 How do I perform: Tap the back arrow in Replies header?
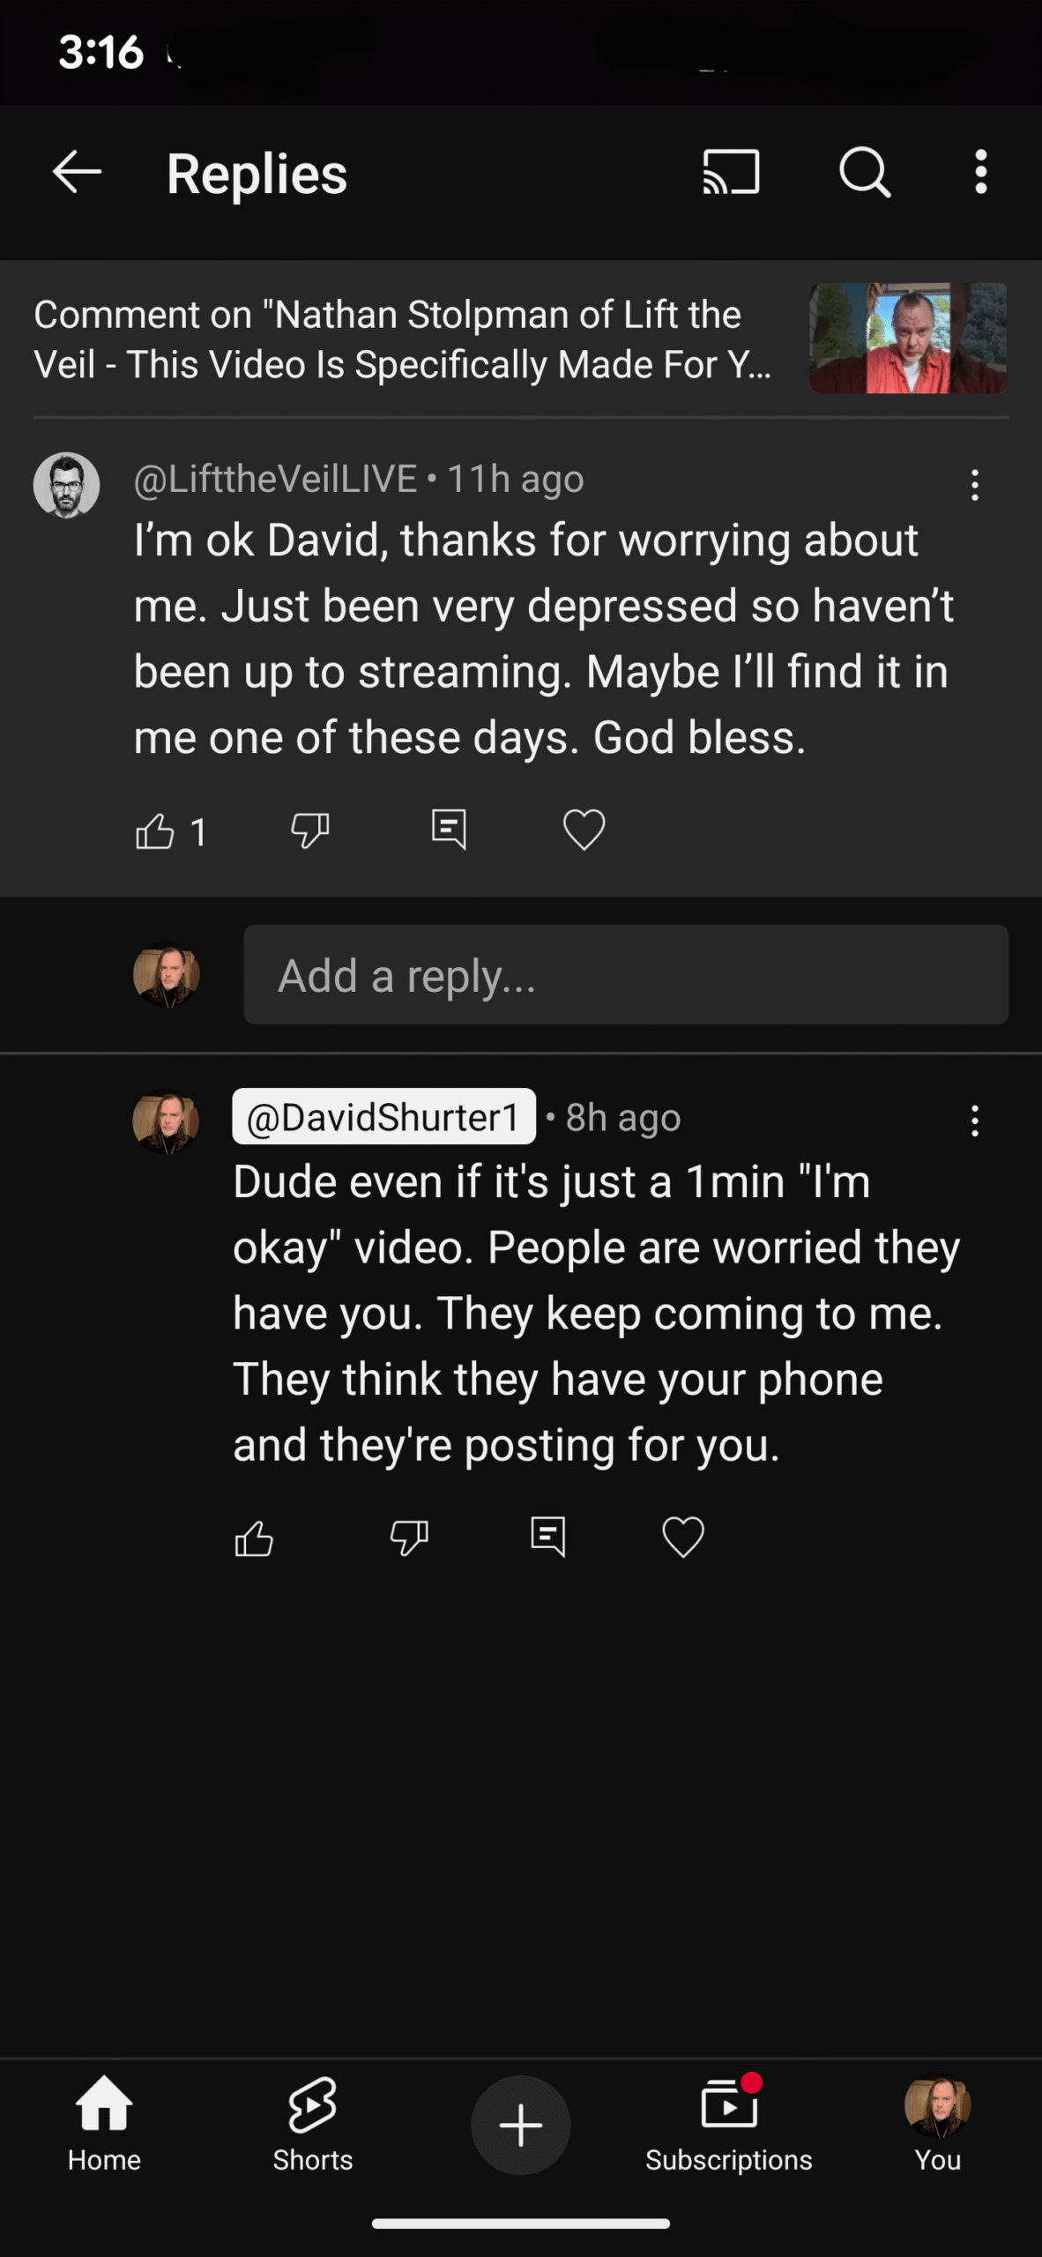(78, 171)
